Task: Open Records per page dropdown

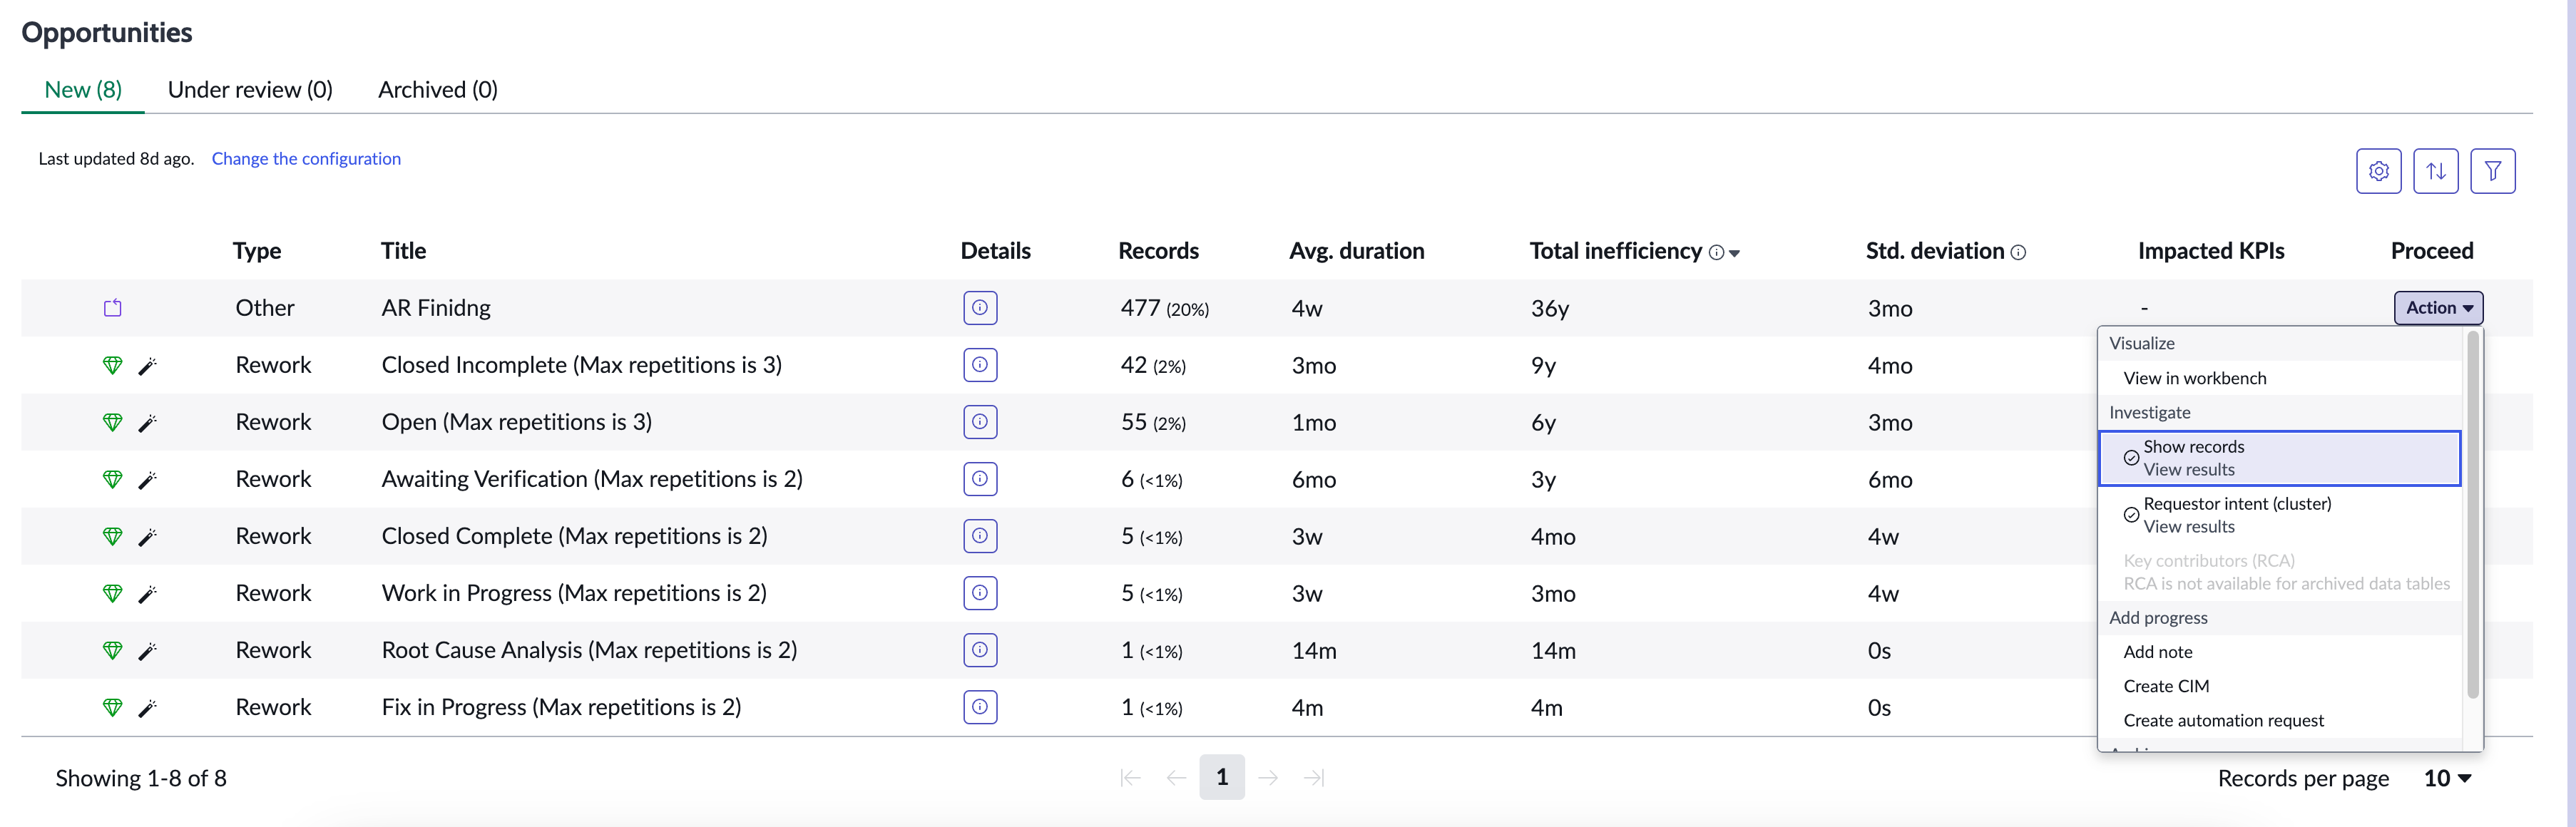Action: (x=2447, y=779)
